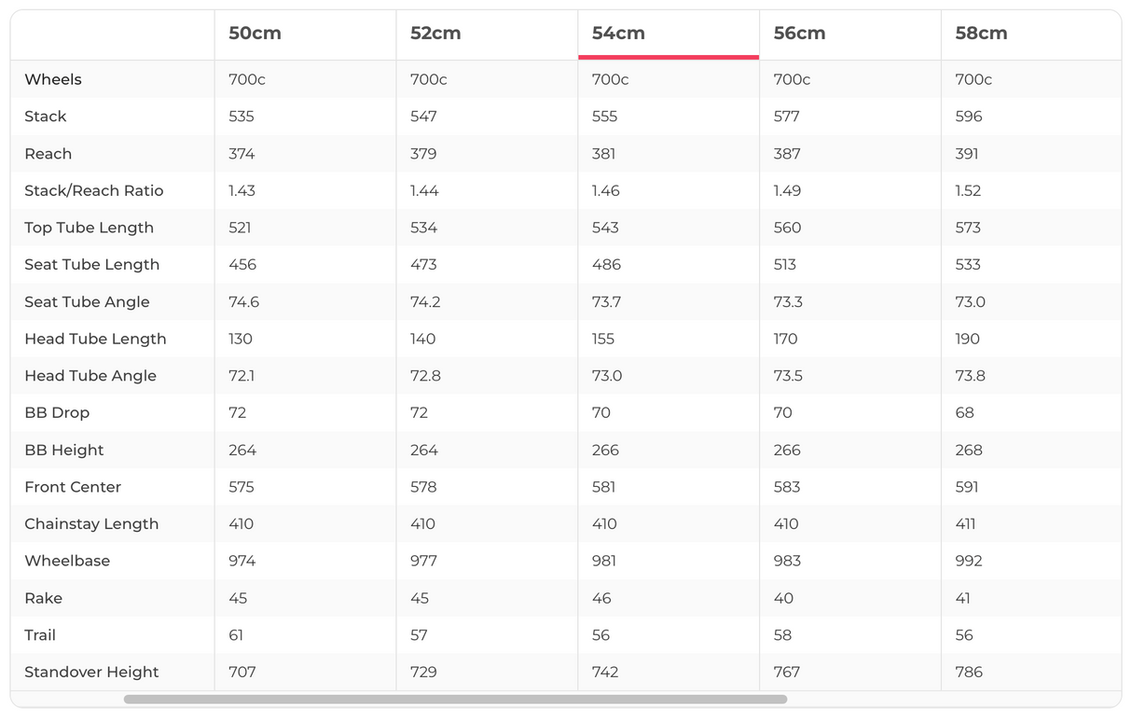Click the Seat Tube Angle row label
Viewport: 1132px width, 722px height.
pos(87,301)
